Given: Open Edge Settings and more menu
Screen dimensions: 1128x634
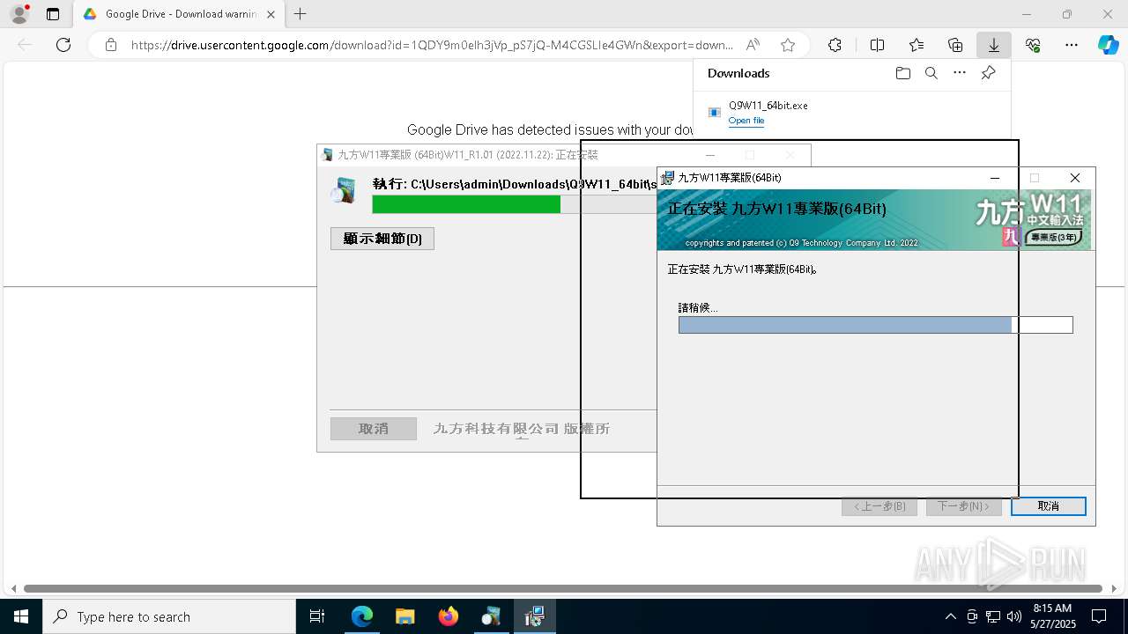Looking at the screenshot, I should 1072,45.
